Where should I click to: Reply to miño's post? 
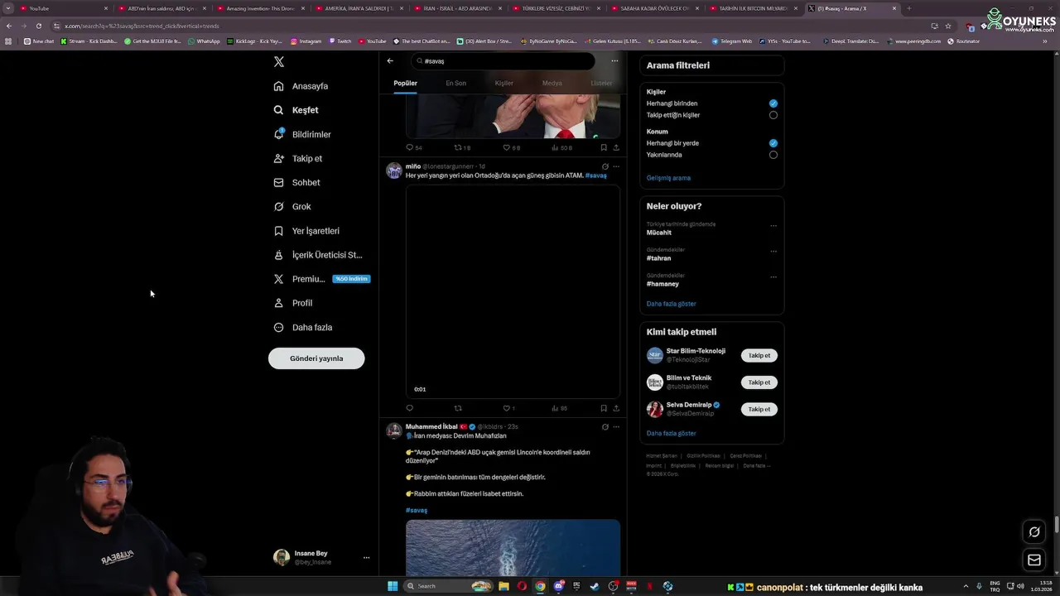(409, 408)
